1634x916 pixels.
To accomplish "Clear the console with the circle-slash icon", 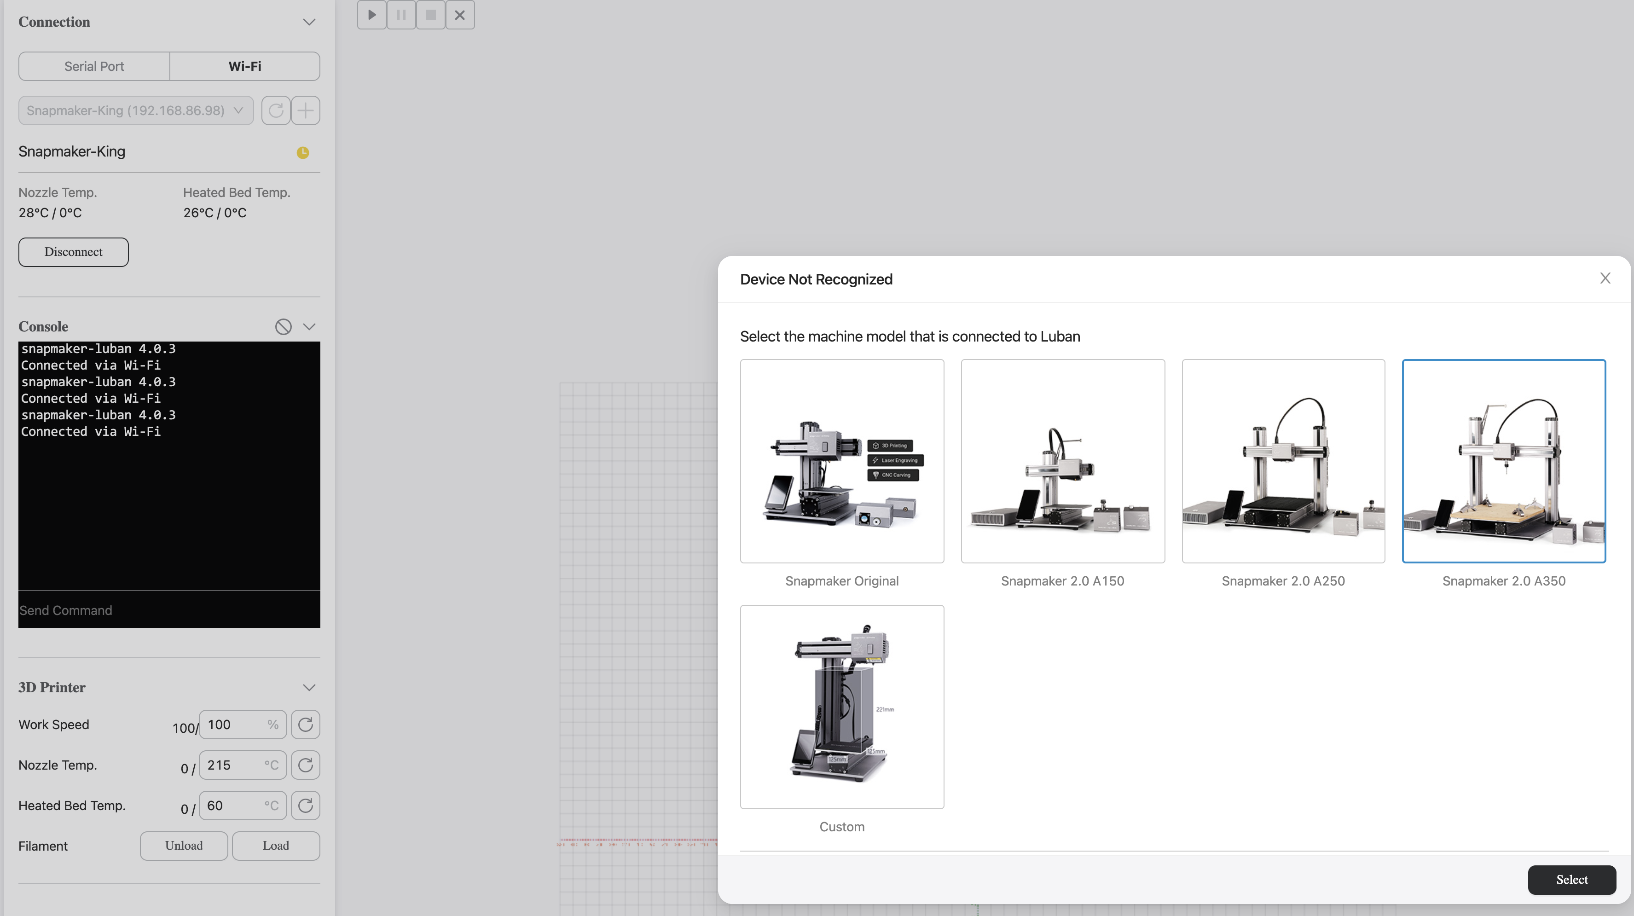I will click(283, 327).
